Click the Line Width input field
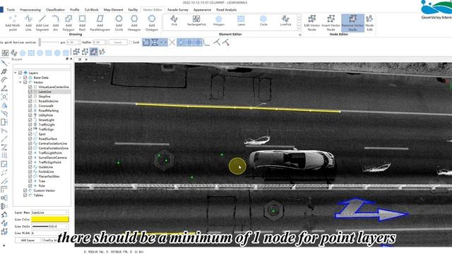 pos(50,233)
